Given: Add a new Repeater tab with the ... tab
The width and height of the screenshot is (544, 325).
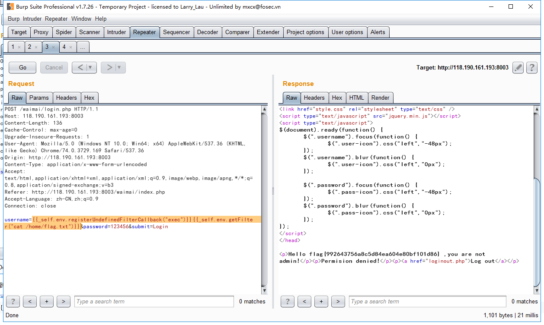Looking at the screenshot, I should pos(83,47).
